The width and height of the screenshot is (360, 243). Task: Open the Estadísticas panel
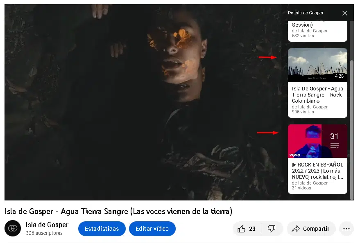point(102,228)
